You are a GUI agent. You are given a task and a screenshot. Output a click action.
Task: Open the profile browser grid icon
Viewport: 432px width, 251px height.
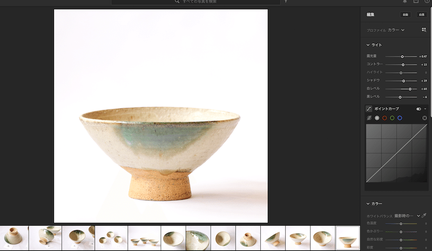pos(424,30)
